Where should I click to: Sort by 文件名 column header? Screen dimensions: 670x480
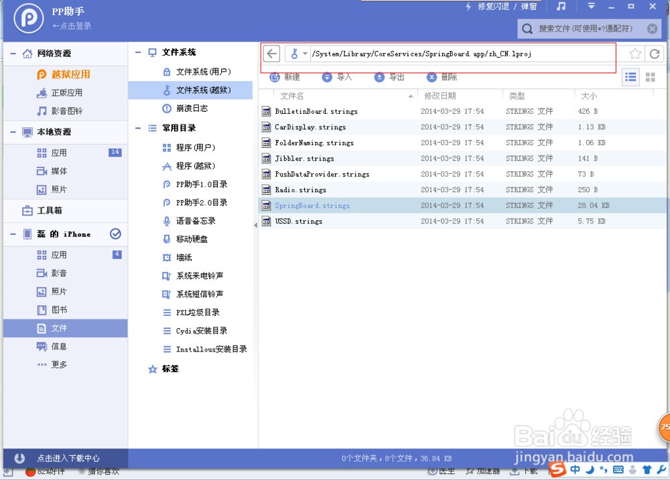(x=292, y=96)
